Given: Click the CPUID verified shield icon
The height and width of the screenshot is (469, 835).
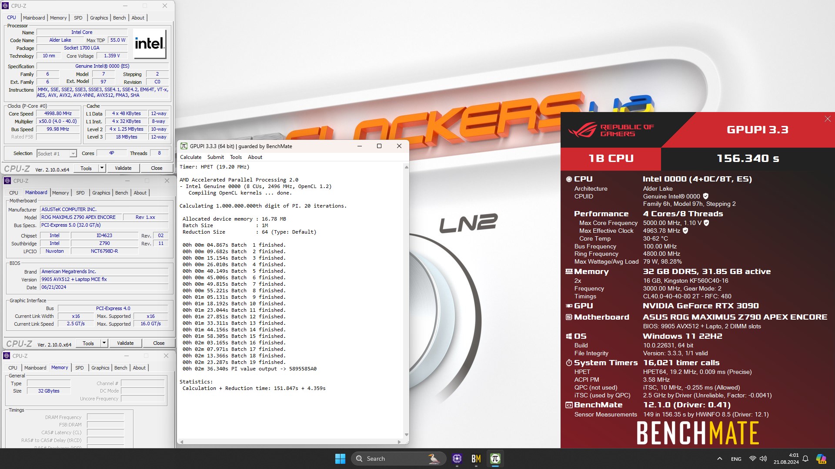Looking at the screenshot, I should point(706,196).
